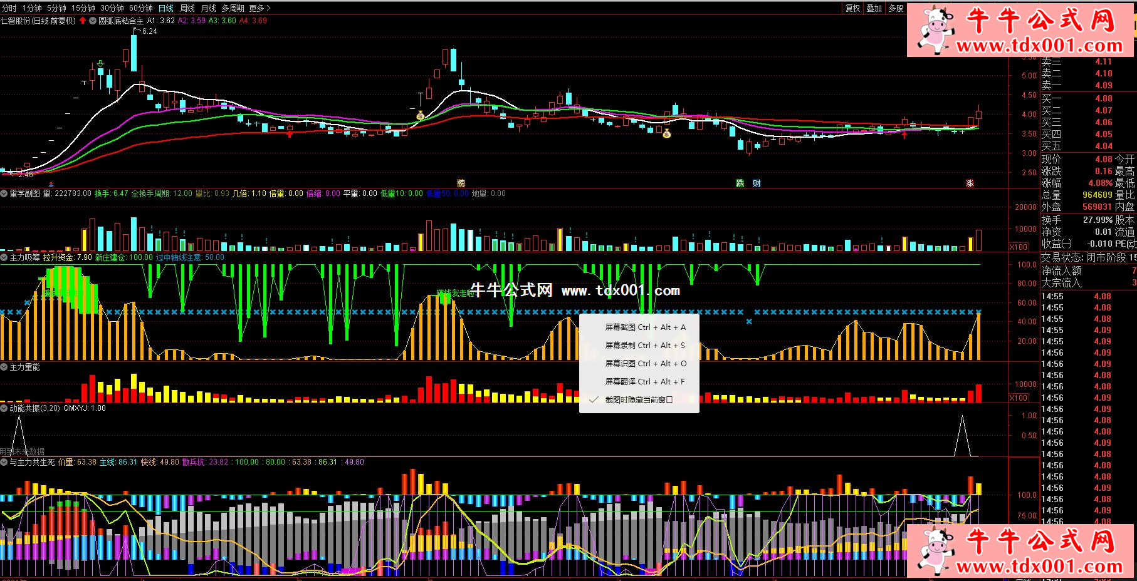Click the X100 volume scale label
The height and width of the screenshot is (581, 1137).
[1019, 247]
